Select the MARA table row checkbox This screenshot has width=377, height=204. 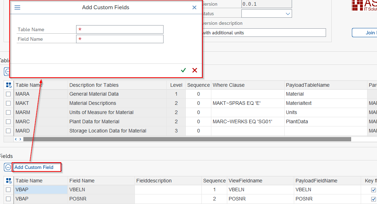[x=8, y=94]
